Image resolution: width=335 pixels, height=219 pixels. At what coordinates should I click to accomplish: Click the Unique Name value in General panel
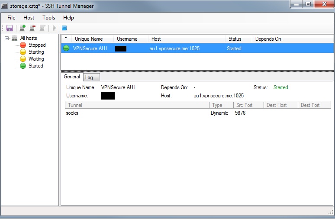(x=118, y=87)
